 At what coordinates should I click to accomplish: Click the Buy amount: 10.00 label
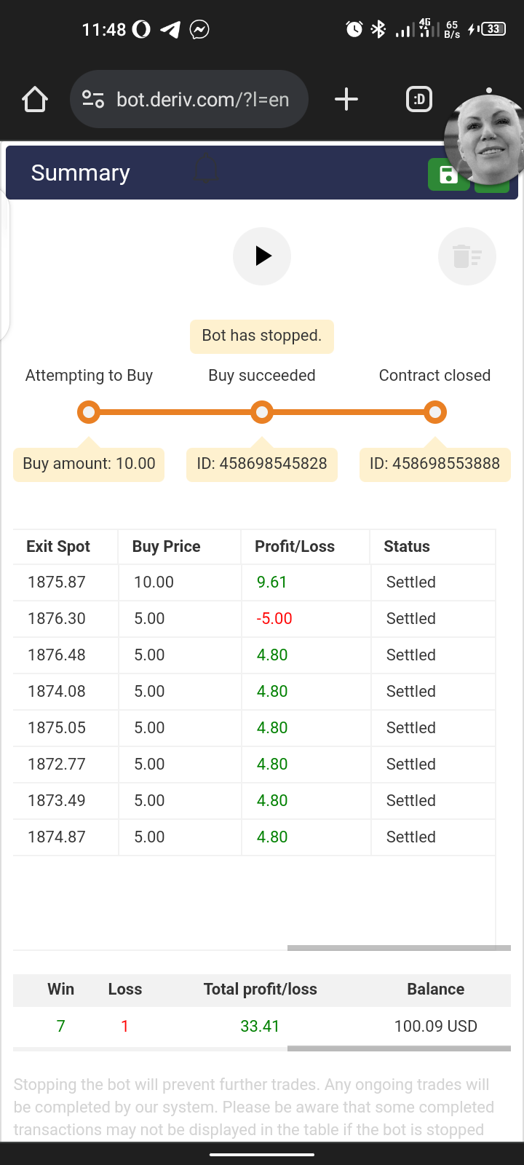click(x=88, y=464)
